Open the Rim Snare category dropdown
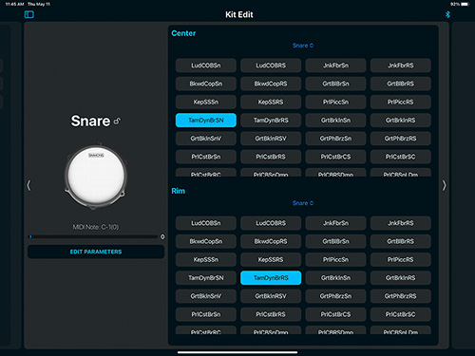 point(303,203)
